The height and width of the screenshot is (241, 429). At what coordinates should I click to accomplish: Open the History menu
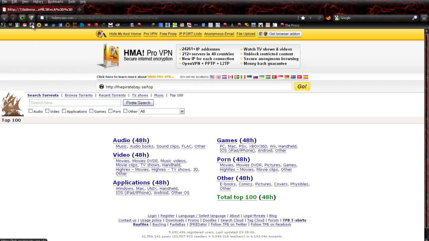click(38, 2)
